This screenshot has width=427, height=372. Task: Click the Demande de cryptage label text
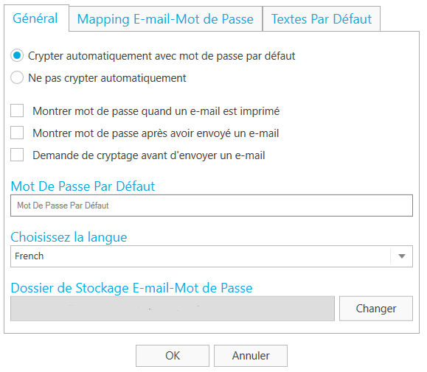click(149, 155)
